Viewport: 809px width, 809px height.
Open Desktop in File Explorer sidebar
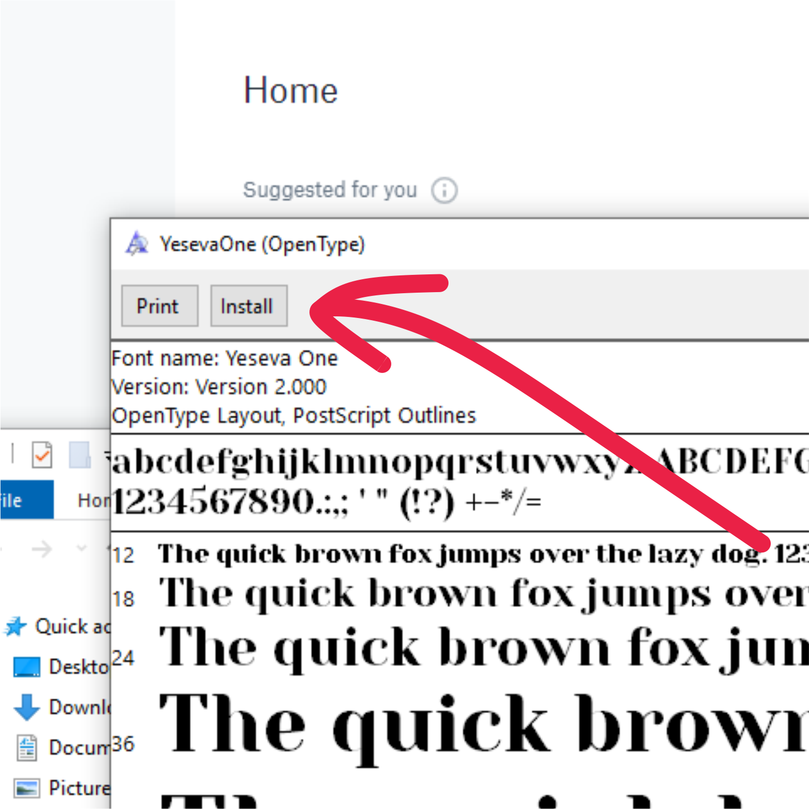click(x=61, y=667)
